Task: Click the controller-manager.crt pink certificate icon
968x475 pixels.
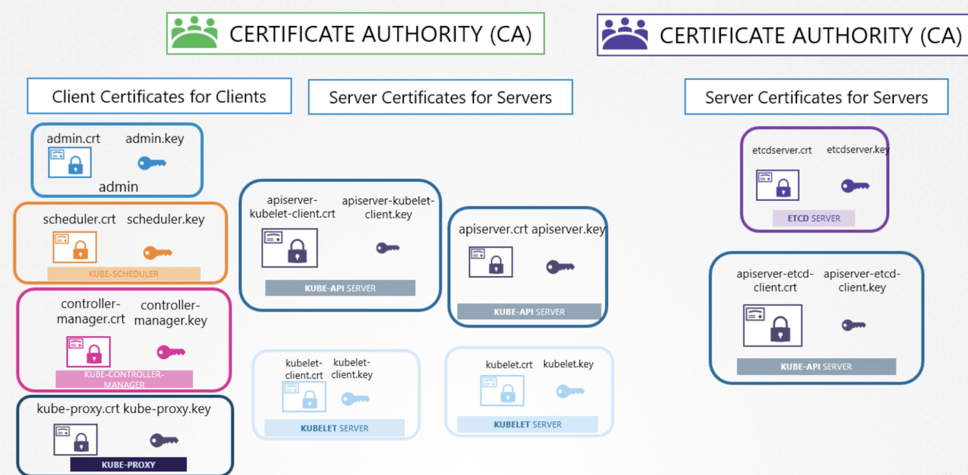Action: [x=88, y=352]
